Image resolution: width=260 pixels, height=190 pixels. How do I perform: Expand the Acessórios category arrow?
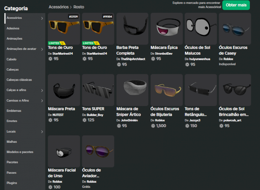tap(42, 18)
